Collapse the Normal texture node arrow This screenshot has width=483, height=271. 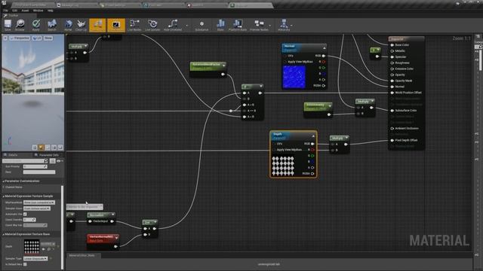324,48
